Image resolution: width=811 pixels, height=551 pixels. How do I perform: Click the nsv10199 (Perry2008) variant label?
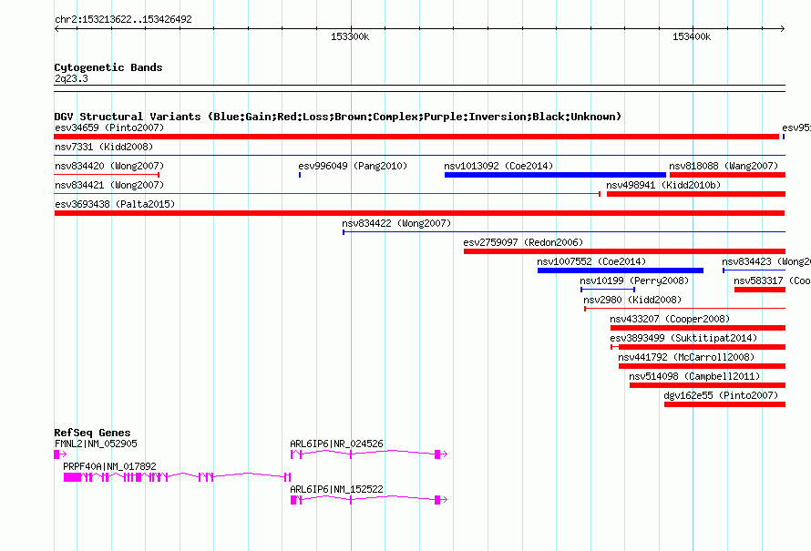coord(634,281)
